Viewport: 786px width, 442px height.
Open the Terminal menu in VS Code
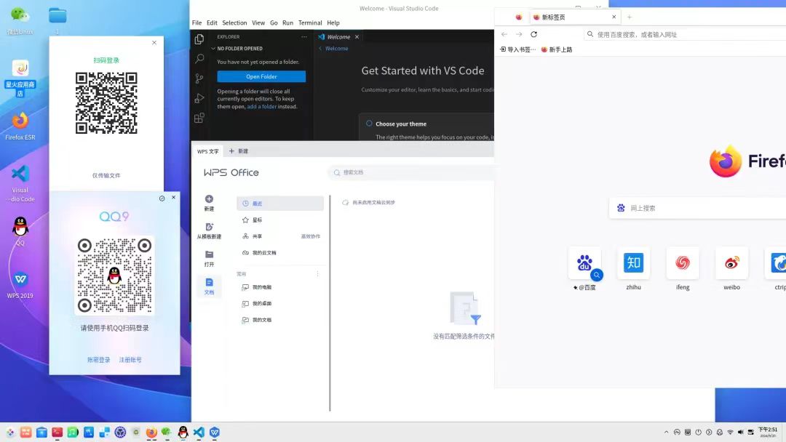click(310, 23)
